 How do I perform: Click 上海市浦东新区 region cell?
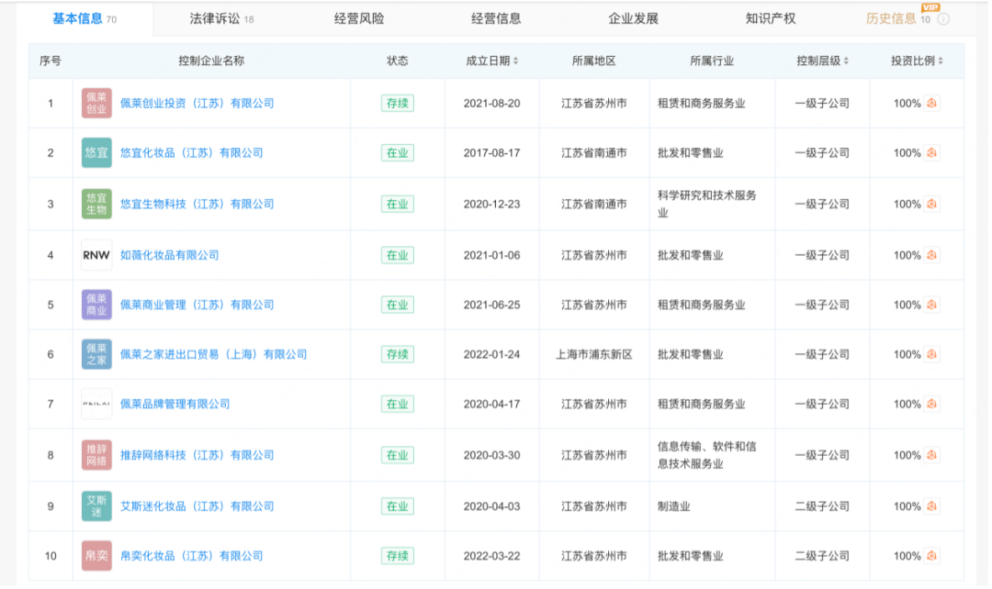coord(594,354)
